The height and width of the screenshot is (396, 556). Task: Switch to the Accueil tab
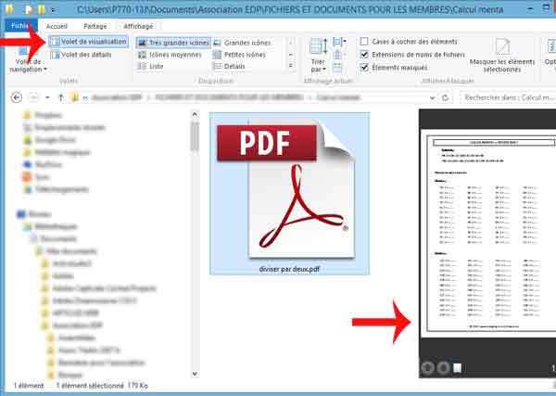click(57, 26)
